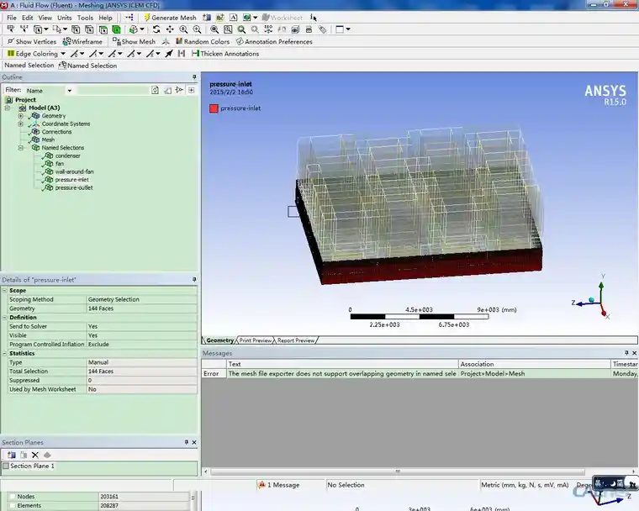The height and width of the screenshot is (511, 639).
Task: Click Add Section Plane in the Section Planes panel
Action: point(12,455)
